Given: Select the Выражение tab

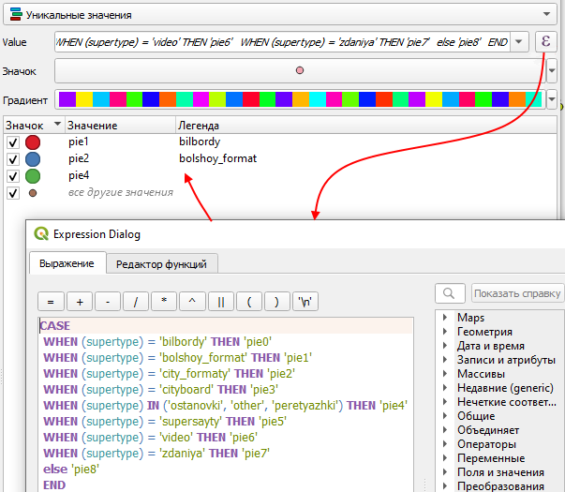Looking at the screenshot, I should (x=66, y=264).
